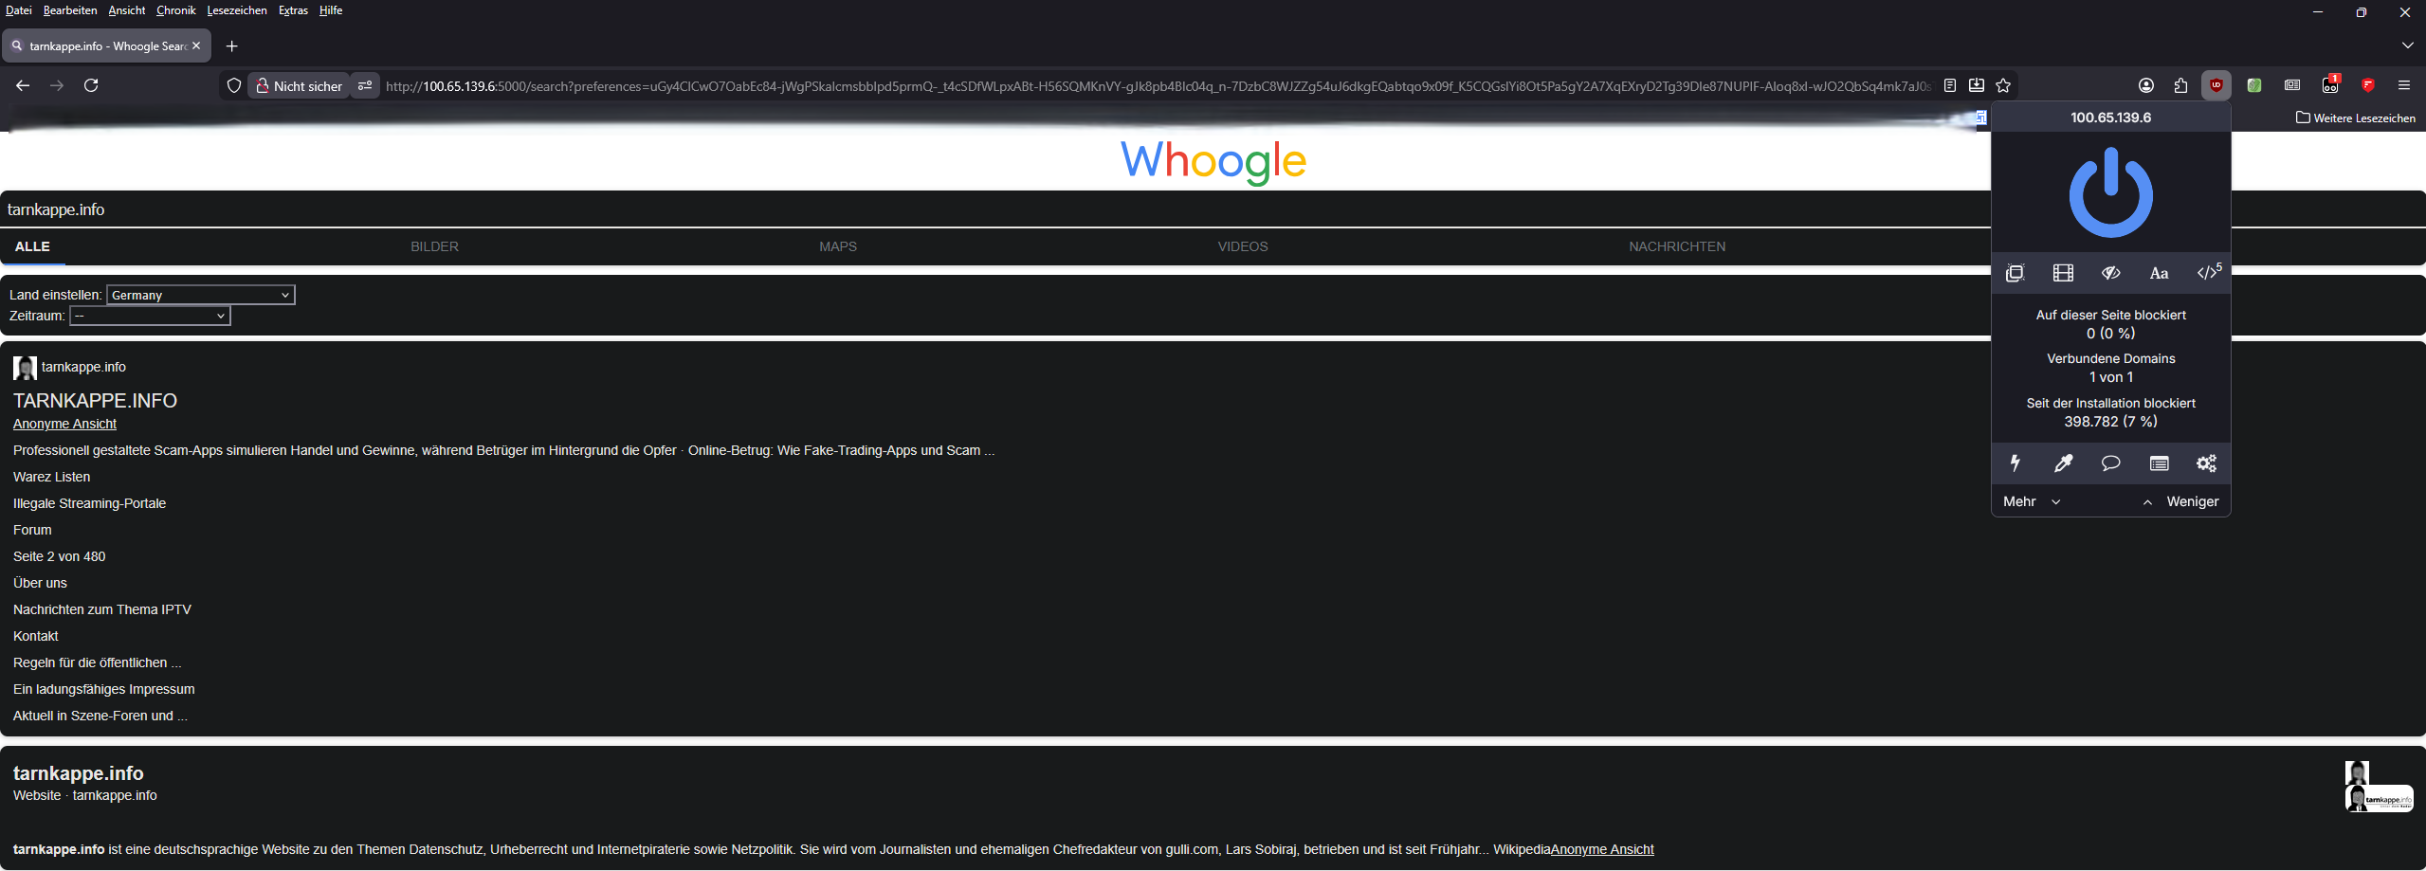Screen dimensions: 2426x871
Task: Toggle popup blocking in uBlock panel
Action: click(x=2015, y=273)
